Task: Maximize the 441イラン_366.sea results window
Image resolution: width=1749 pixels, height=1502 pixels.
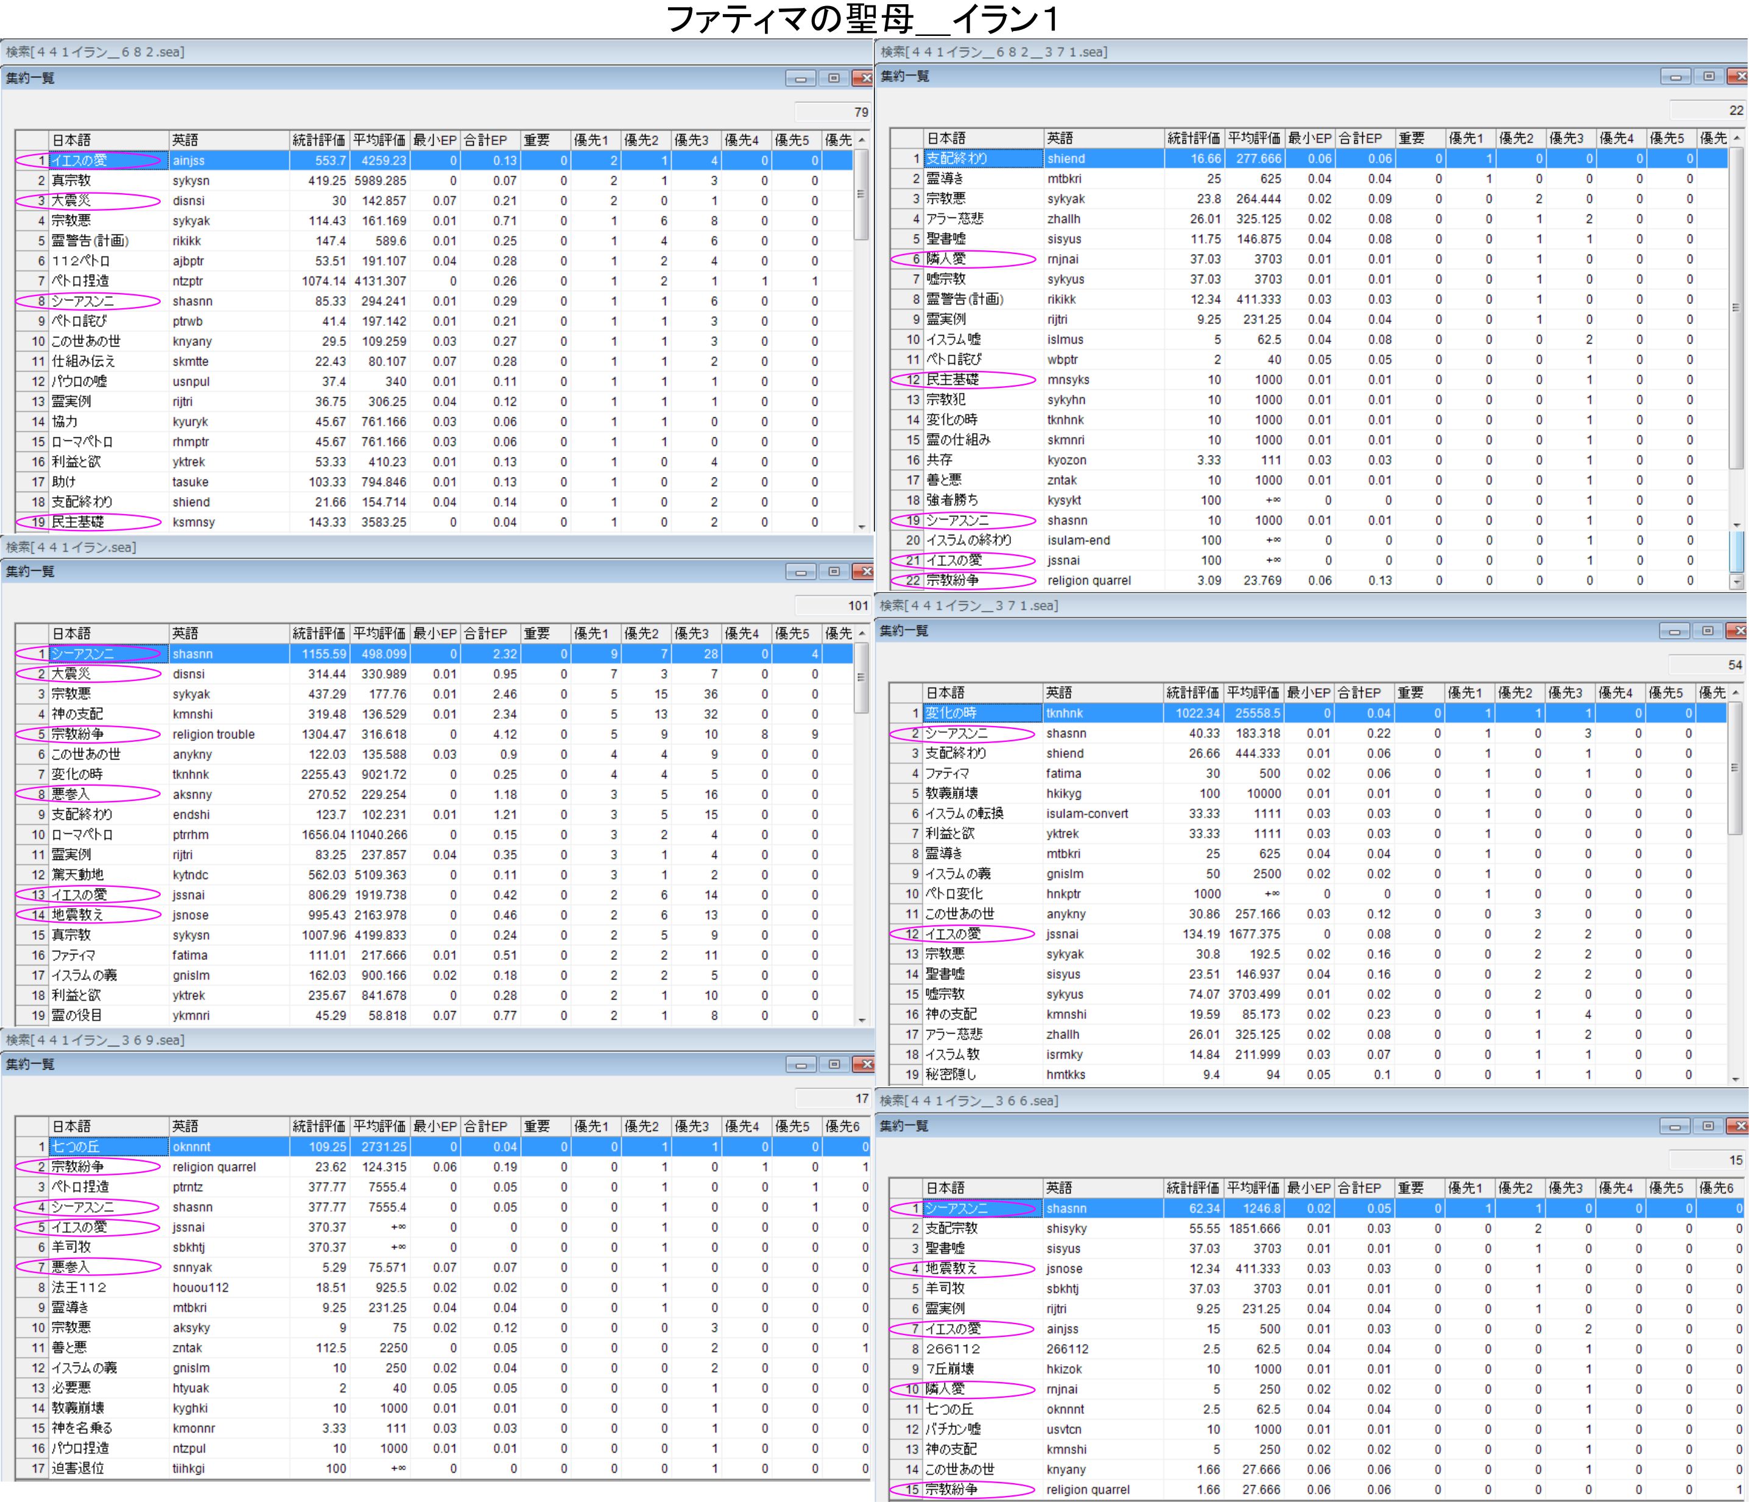Action: click(x=1707, y=1126)
